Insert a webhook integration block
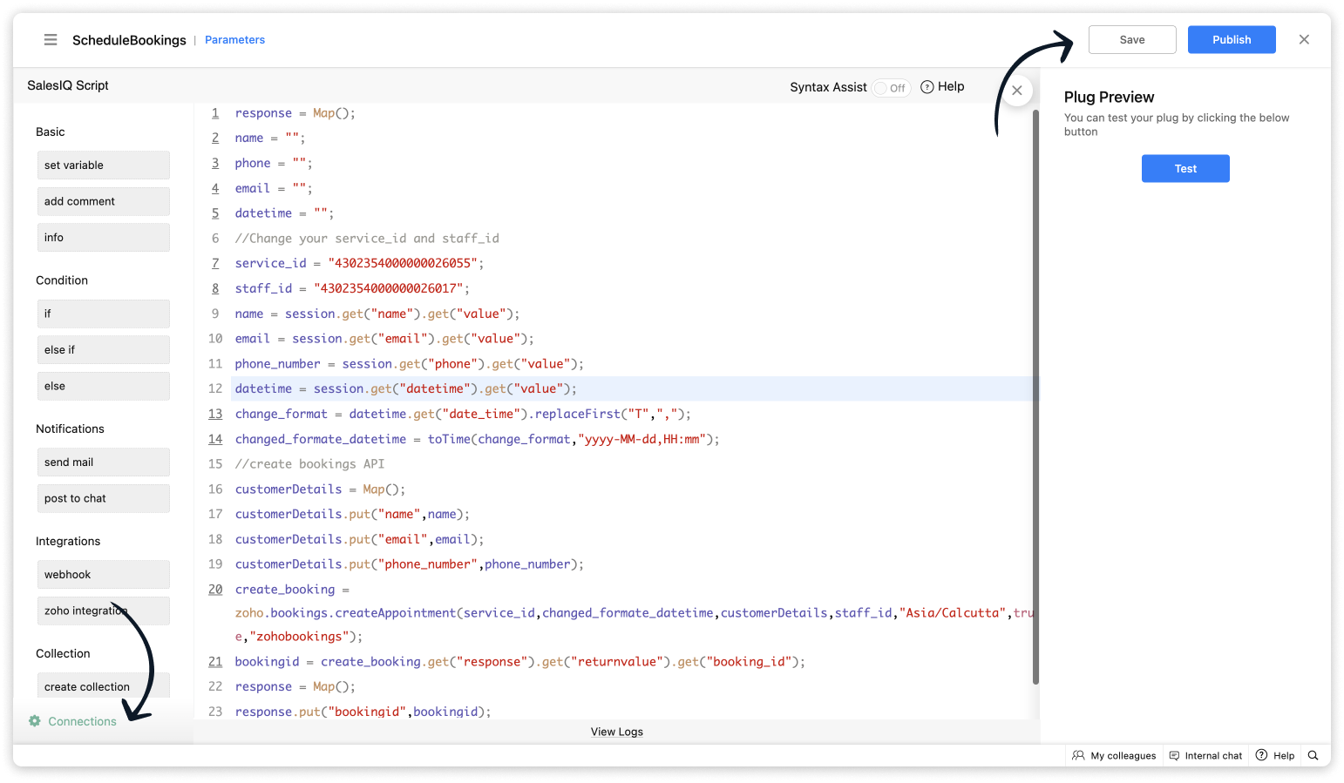The width and height of the screenshot is (1344, 783). [x=103, y=575]
